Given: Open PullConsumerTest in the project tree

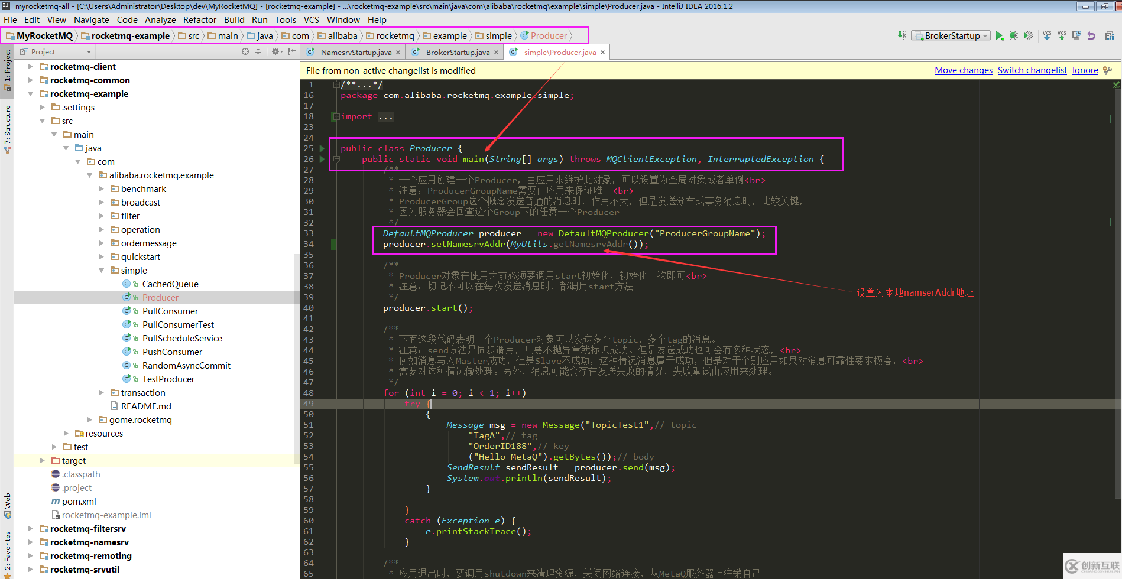Looking at the screenshot, I should (178, 325).
